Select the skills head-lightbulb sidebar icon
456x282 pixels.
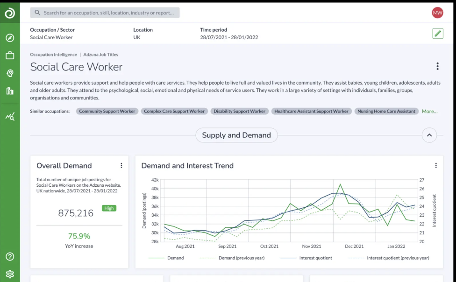[x=10, y=73]
